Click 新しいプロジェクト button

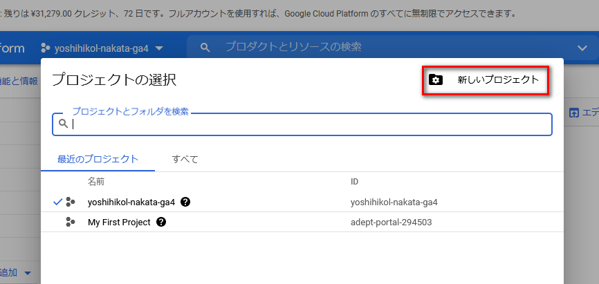pos(486,80)
